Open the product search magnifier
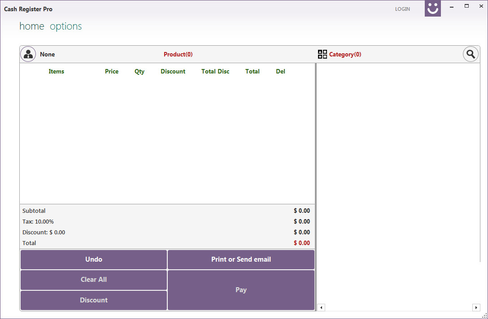This screenshot has width=488, height=319. click(471, 54)
